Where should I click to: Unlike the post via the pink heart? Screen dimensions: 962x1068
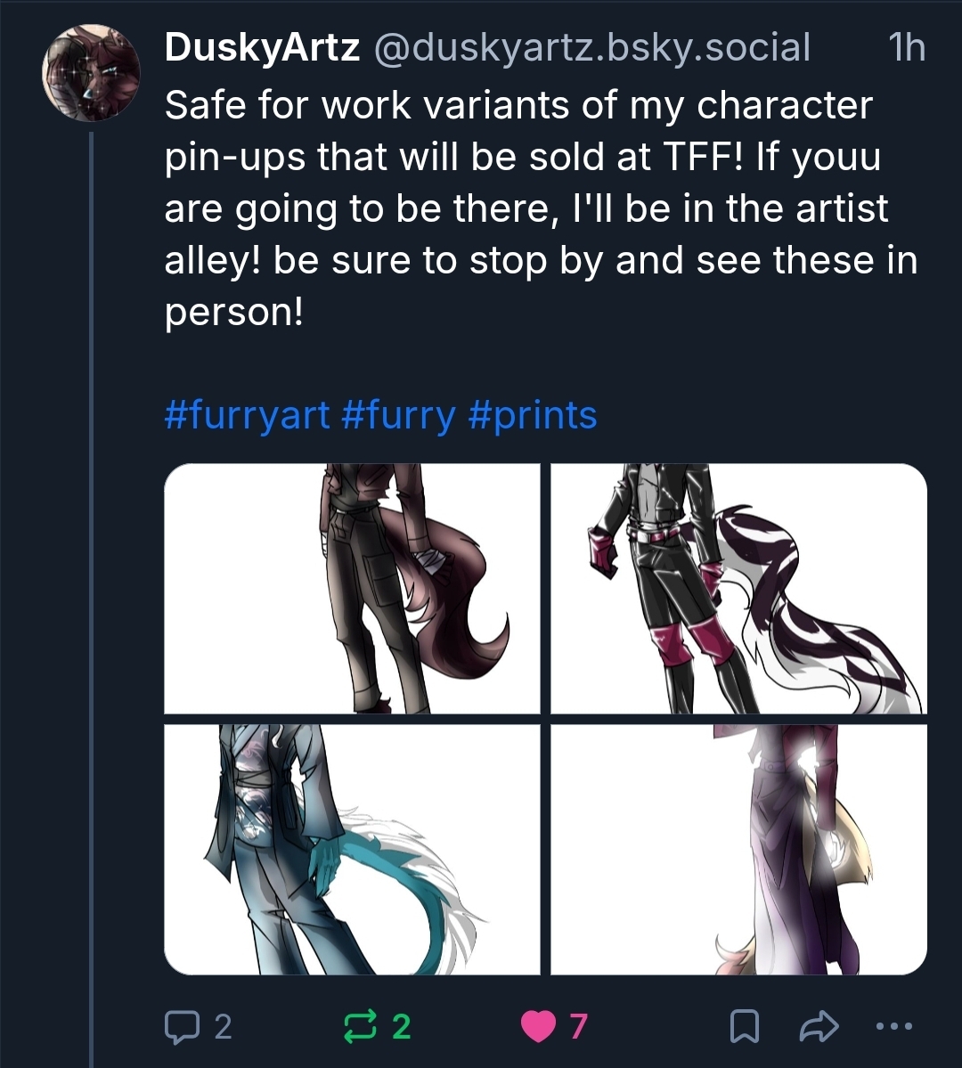(x=537, y=1027)
